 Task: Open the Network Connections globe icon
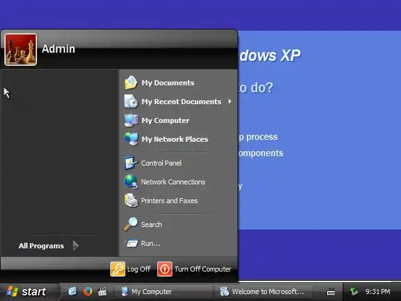[131, 182]
